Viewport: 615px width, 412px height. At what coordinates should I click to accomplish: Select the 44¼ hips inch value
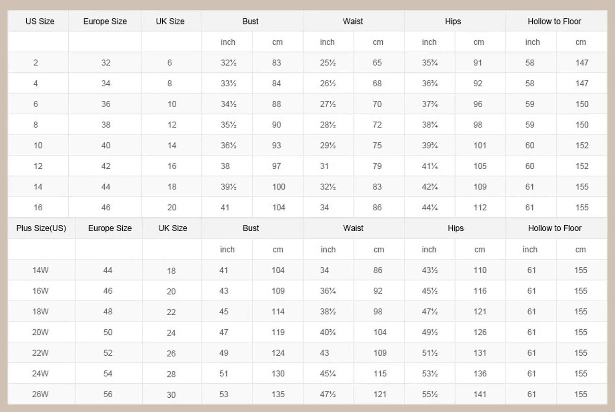[x=430, y=207]
